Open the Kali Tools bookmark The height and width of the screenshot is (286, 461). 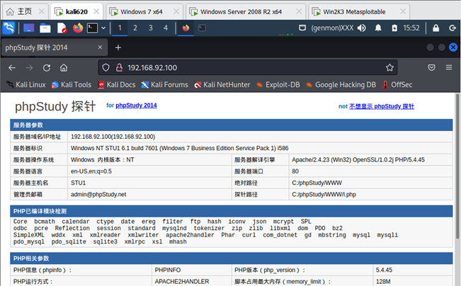click(x=72, y=85)
